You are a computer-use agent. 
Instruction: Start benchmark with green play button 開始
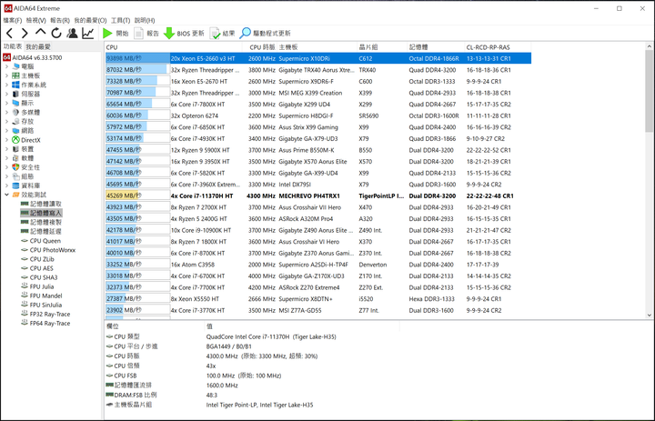click(116, 33)
